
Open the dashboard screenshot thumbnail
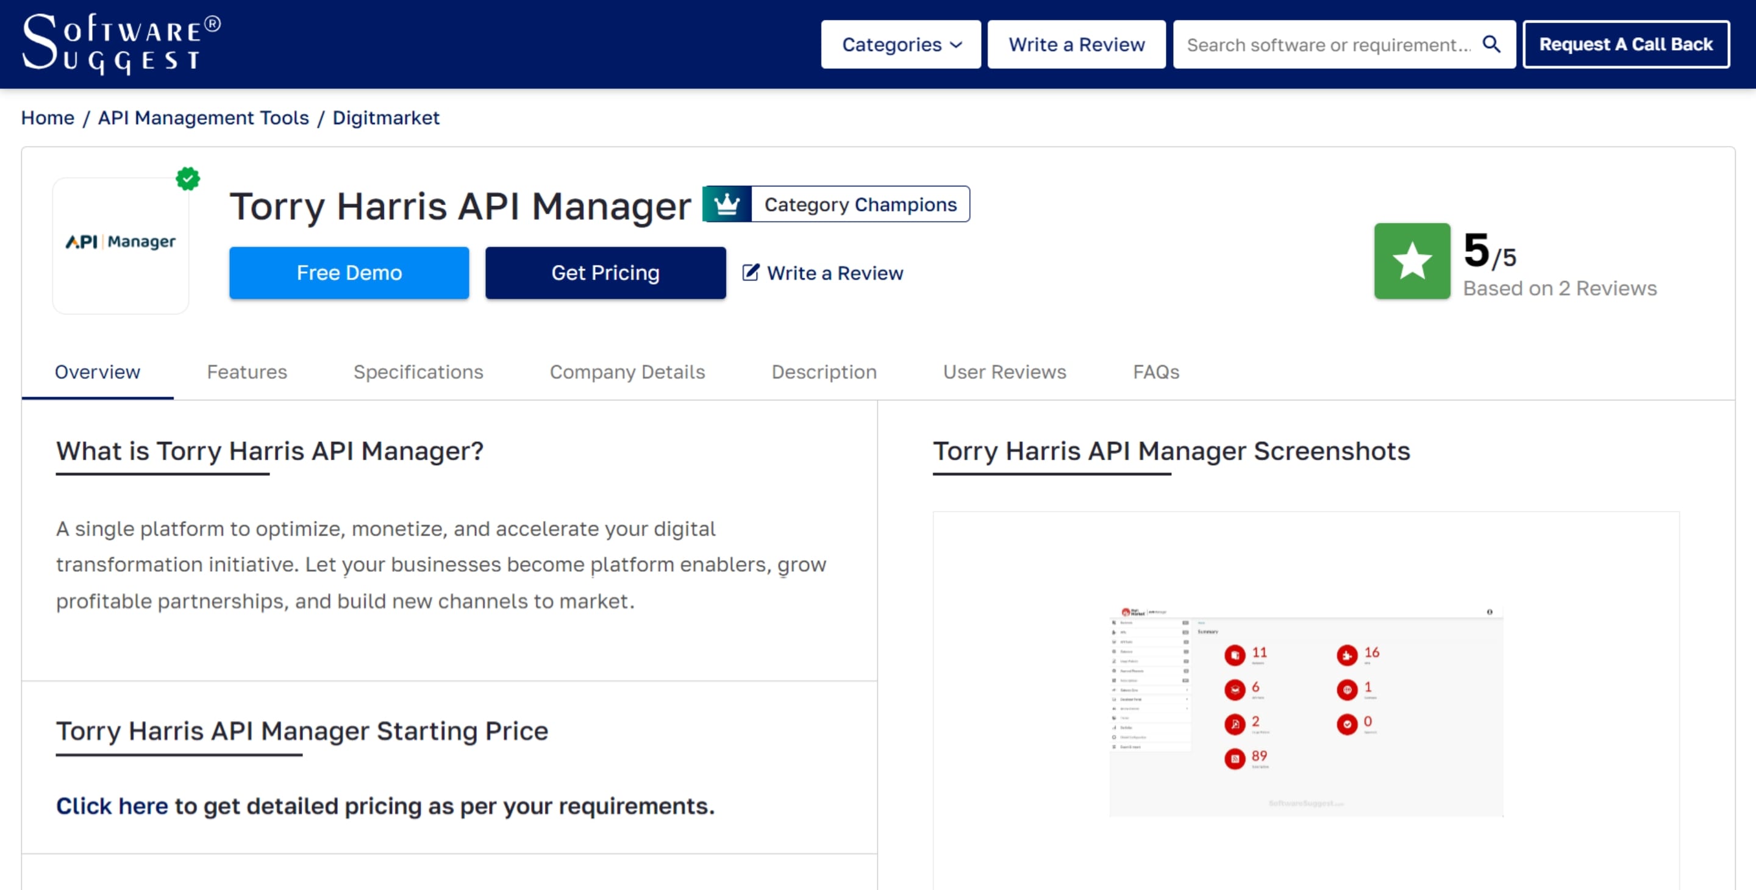click(1305, 711)
